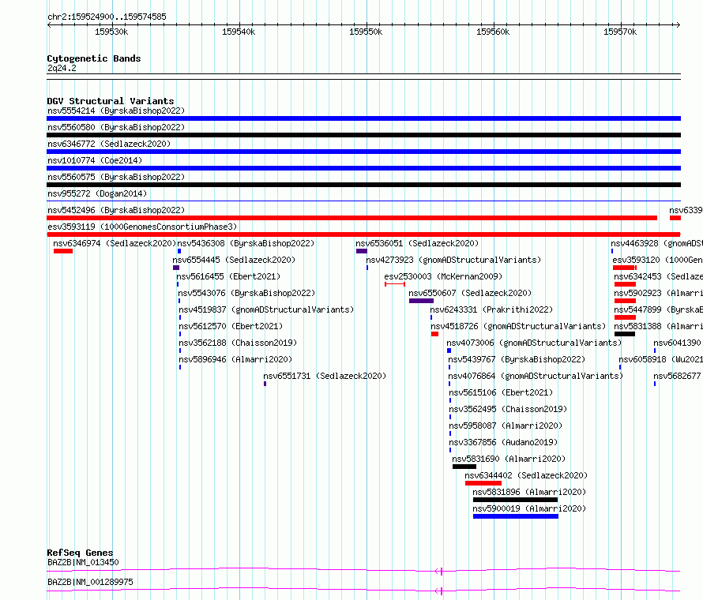Screen dimensions: 703x600
Task: Click the blue bar under nsv5900019
Action: tap(516, 516)
